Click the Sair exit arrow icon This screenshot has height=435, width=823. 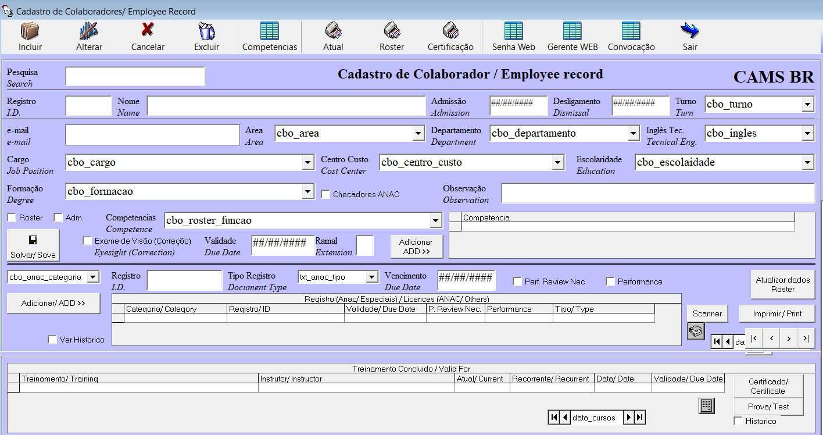[690, 31]
